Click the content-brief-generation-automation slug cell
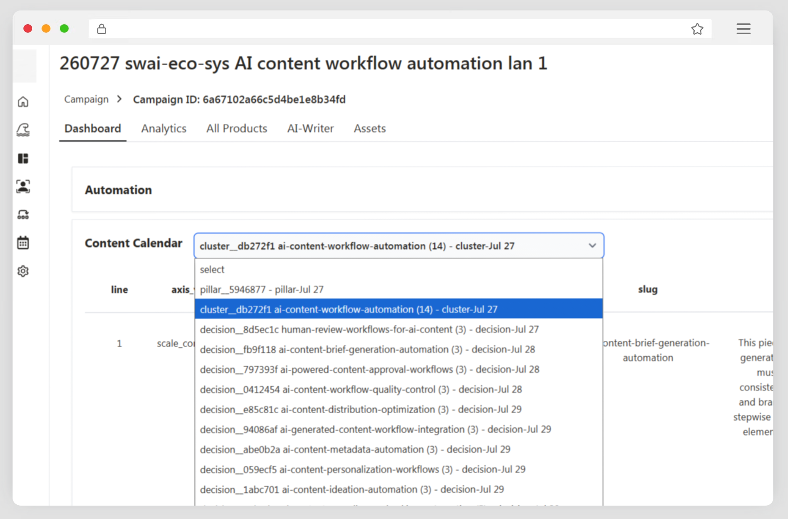Viewport: 788px width, 519px height. click(656, 350)
